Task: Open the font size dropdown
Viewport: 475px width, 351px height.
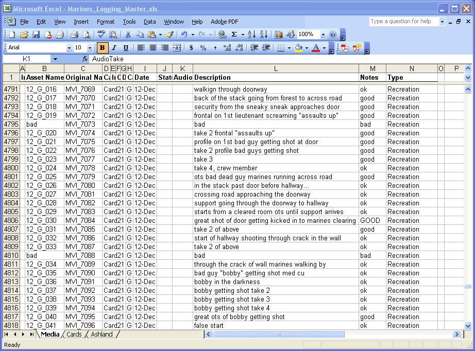Action: click(x=90, y=48)
